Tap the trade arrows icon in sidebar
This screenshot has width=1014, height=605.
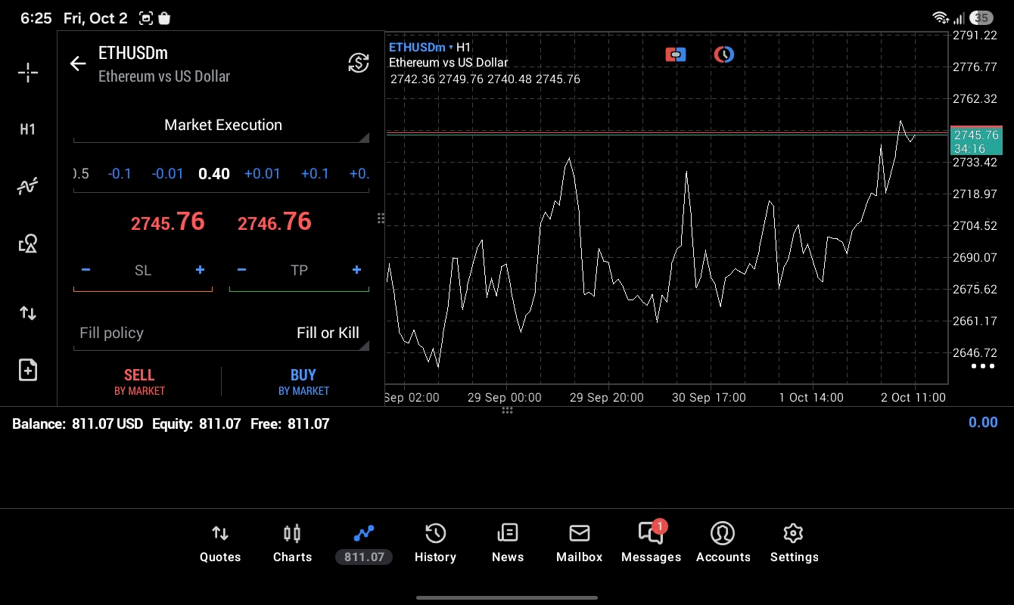click(x=28, y=313)
